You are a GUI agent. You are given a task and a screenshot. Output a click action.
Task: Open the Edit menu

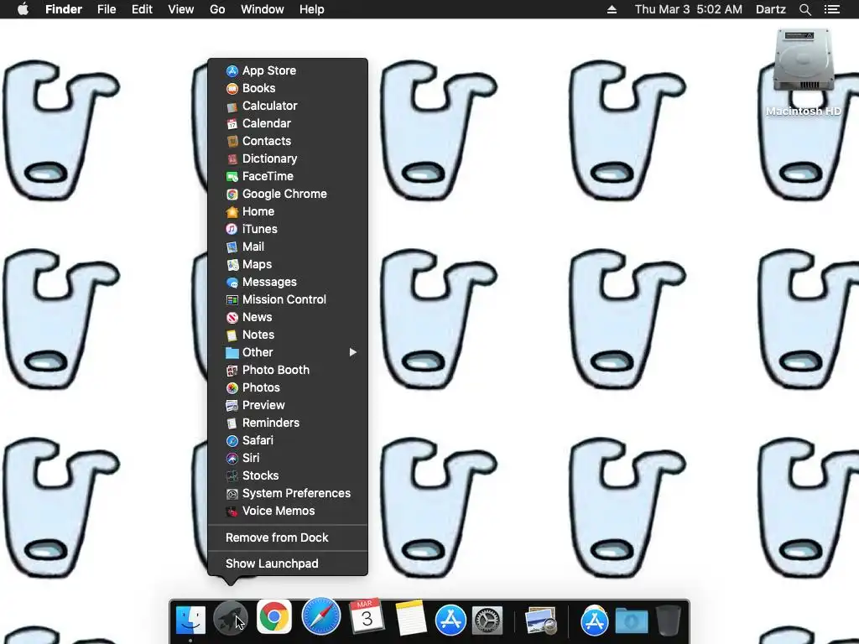coord(142,9)
